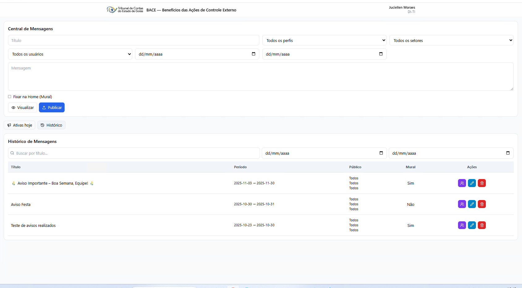
Task: Switch to the Ativas hoje tab
Action: (x=19, y=125)
